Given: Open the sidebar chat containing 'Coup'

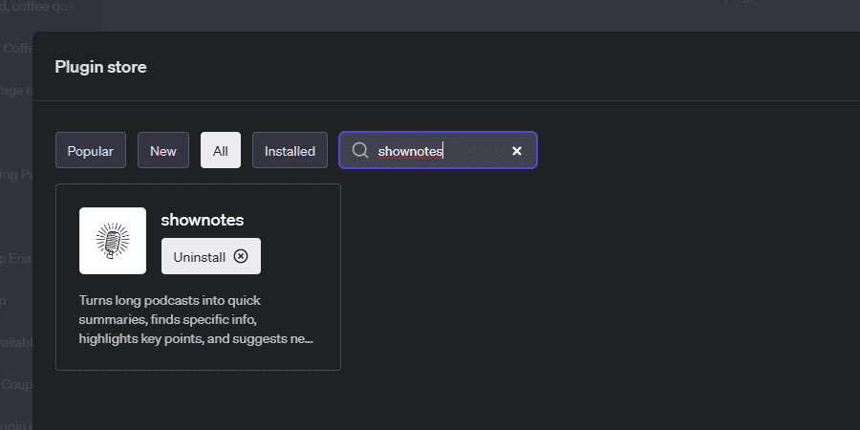Looking at the screenshot, I should [16, 384].
